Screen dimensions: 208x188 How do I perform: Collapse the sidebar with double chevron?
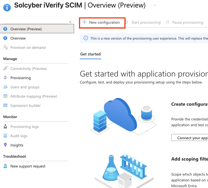[x=71, y=22]
